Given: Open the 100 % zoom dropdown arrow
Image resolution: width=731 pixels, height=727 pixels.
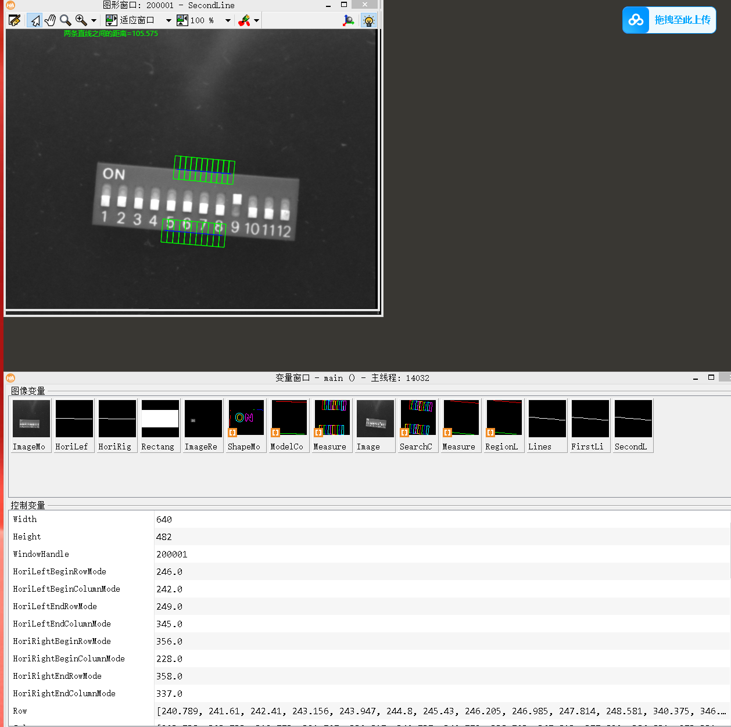Looking at the screenshot, I should click(x=228, y=20).
